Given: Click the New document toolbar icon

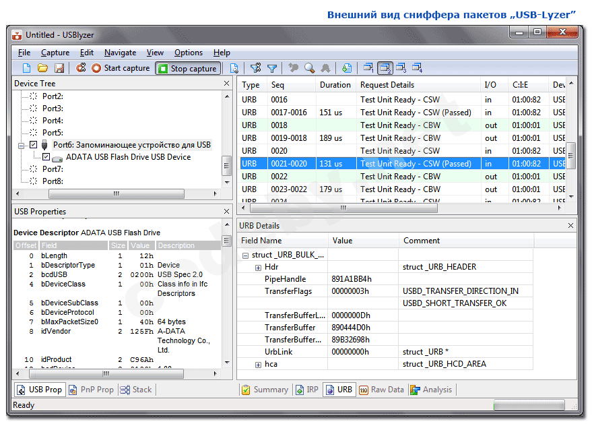Looking at the screenshot, I should click(x=27, y=68).
